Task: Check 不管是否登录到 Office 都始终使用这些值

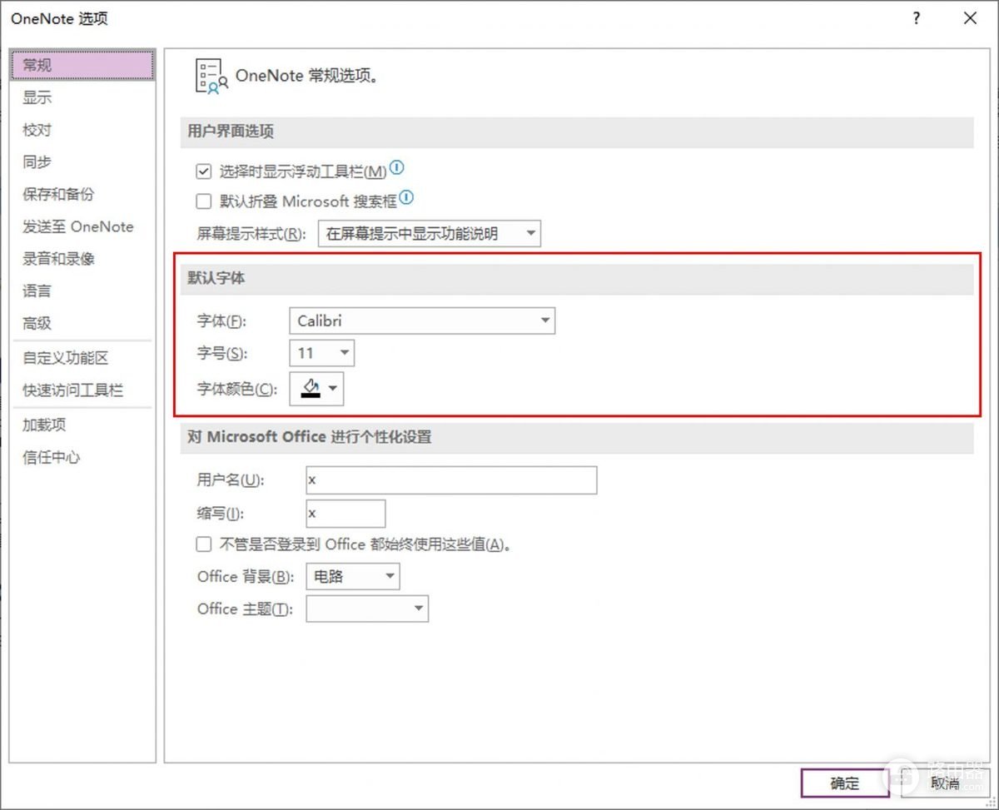Action: [203, 544]
